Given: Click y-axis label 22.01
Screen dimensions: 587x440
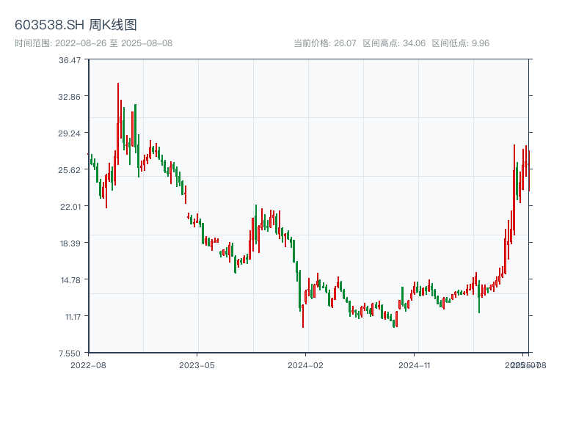Looking at the screenshot, I should coord(70,207).
